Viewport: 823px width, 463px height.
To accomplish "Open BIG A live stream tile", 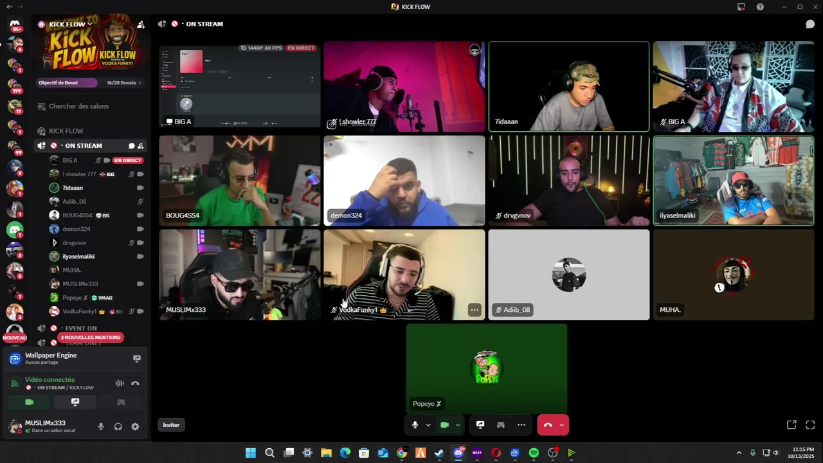I will click(240, 86).
